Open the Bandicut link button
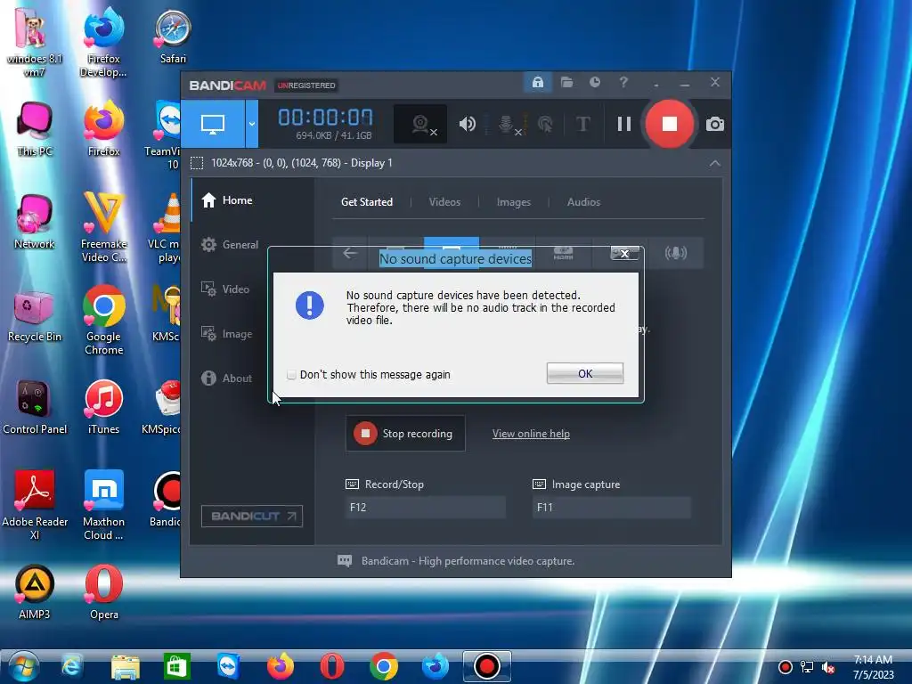The image size is (912, 684). coord(252,516)
